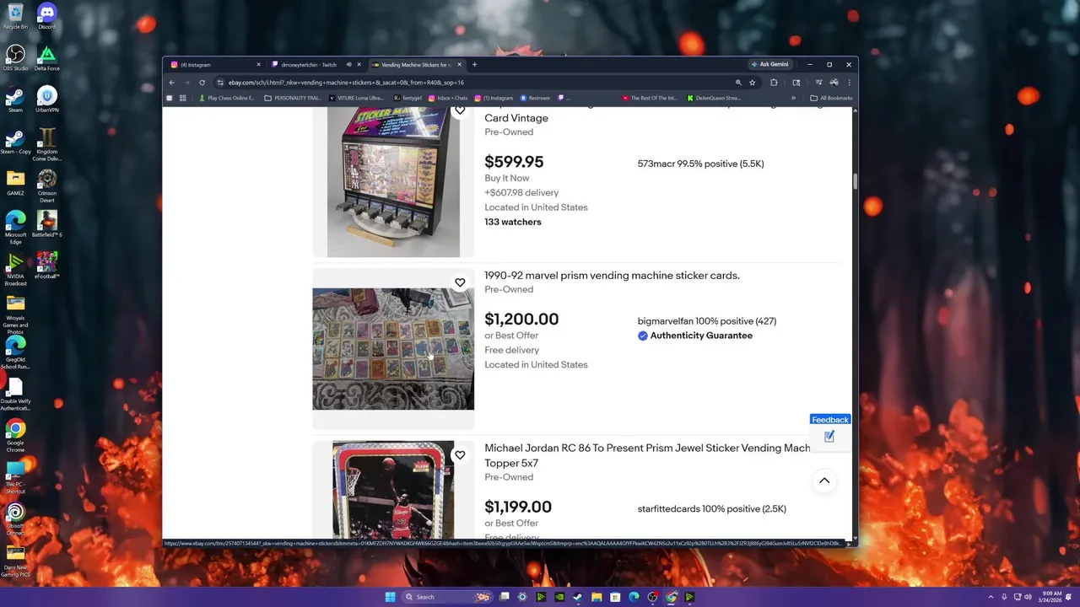Open the DelenQueen Stream bookmark
This screenshot has height=607, width=1080.
pyautogui.click(x=714, y=98)
